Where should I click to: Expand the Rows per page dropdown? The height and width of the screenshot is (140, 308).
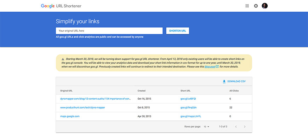point(206,127)
